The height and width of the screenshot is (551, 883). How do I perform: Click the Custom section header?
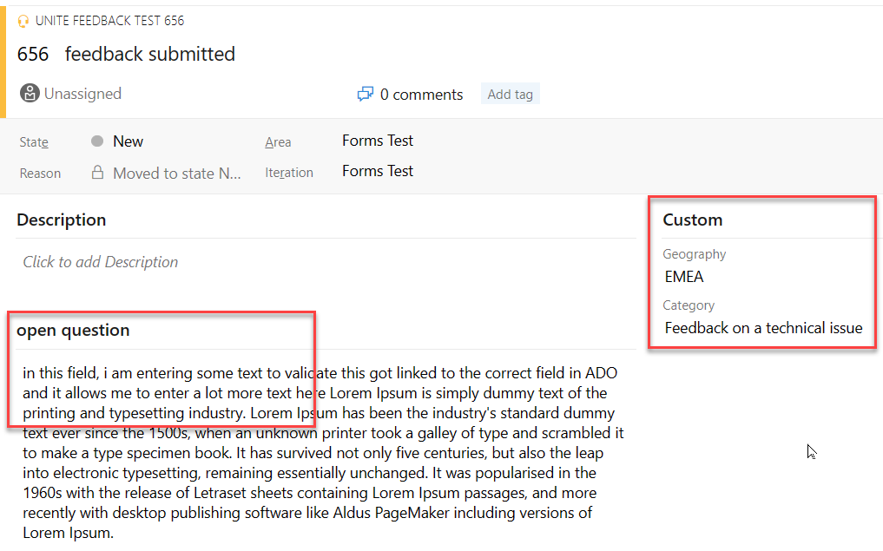click(x=692, y=220)
